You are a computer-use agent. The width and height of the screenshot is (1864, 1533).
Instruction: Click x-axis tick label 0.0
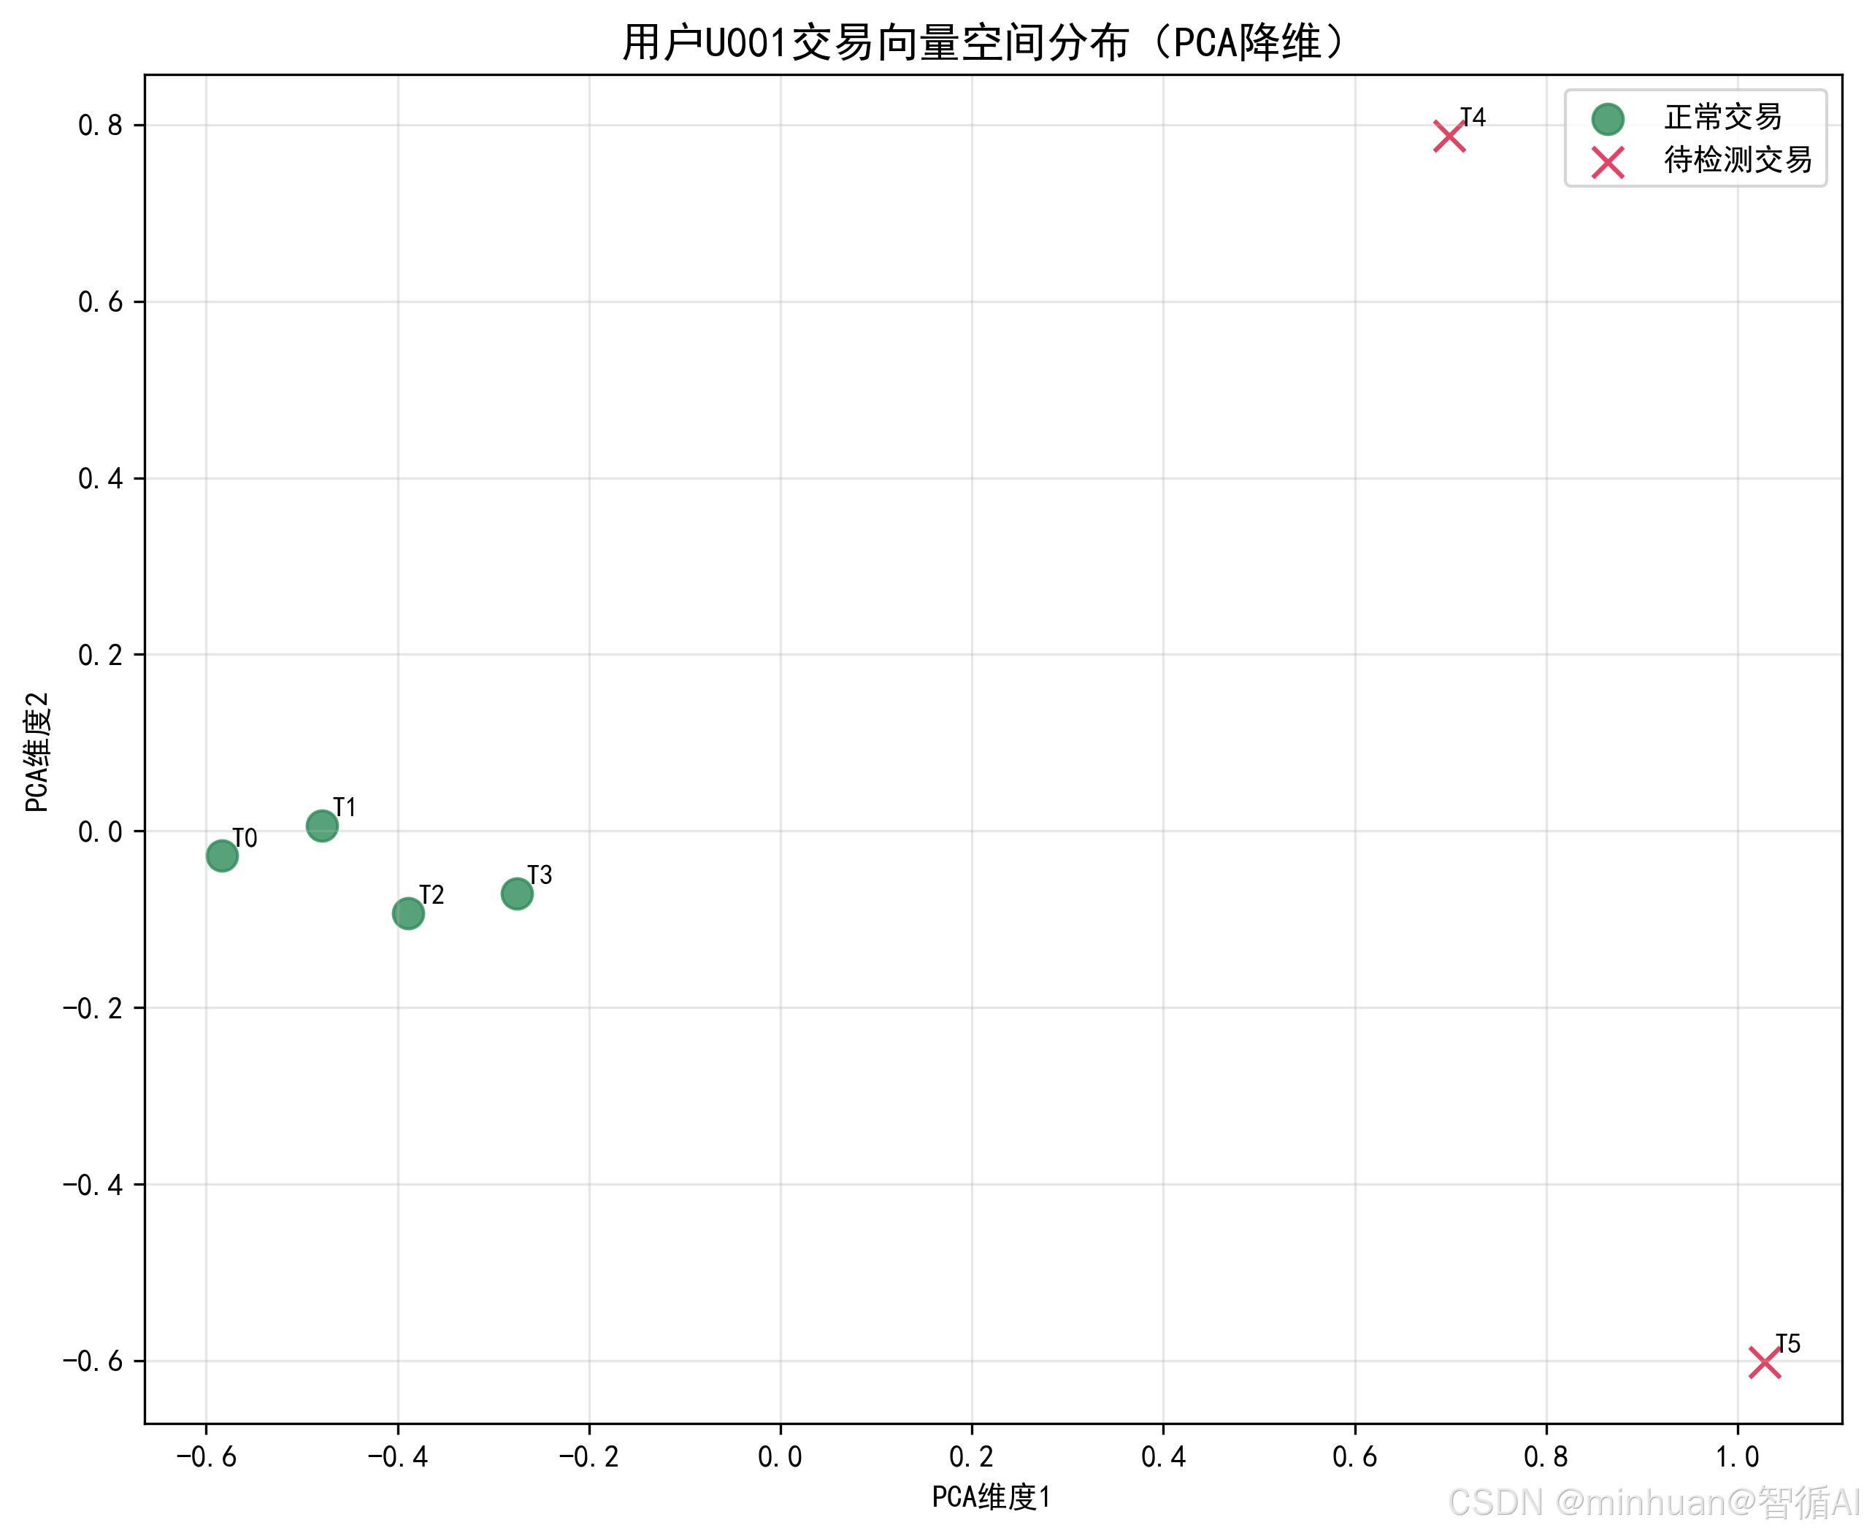click(x=780, y=1456)
